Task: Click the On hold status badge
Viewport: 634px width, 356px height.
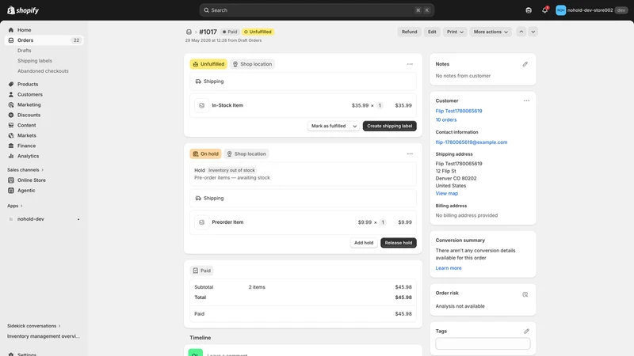Action: (205, 153)
